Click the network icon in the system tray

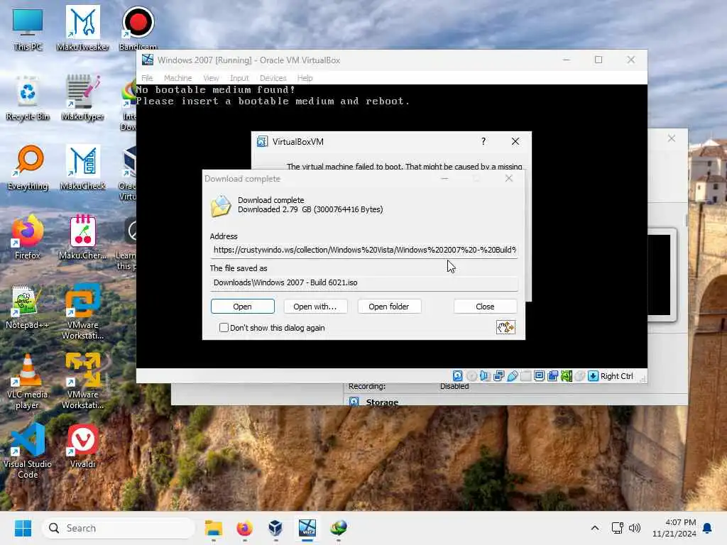[617, 527]
